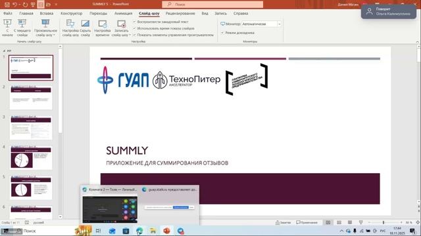Viewport: 421px width, 236px height.
Task: Switch to the Анимация tab
Action: [123, 13]
